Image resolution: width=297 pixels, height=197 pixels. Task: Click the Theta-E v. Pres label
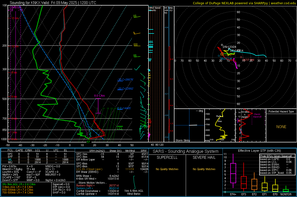tap(219, 119)
